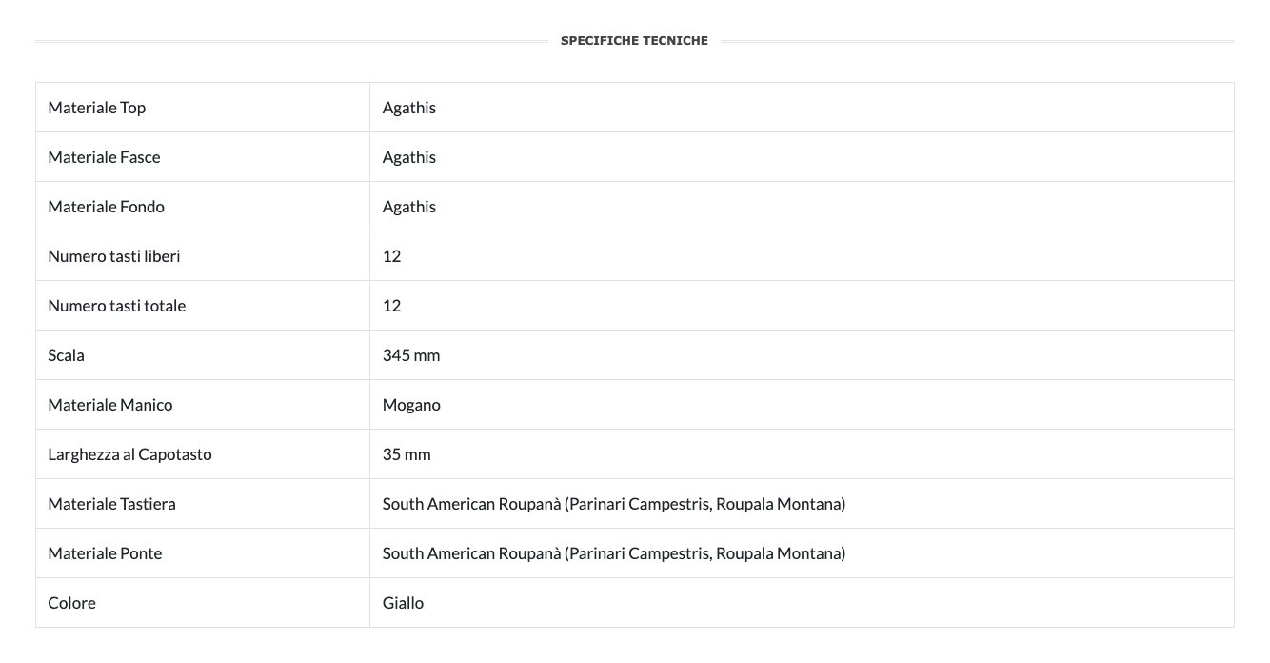Click the Numero tasti totale label
This screenshot has width=1270, height=663.
pyautogui.click(x=116, y=306)
